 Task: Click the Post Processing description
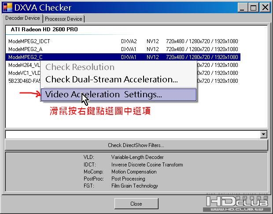128,179
